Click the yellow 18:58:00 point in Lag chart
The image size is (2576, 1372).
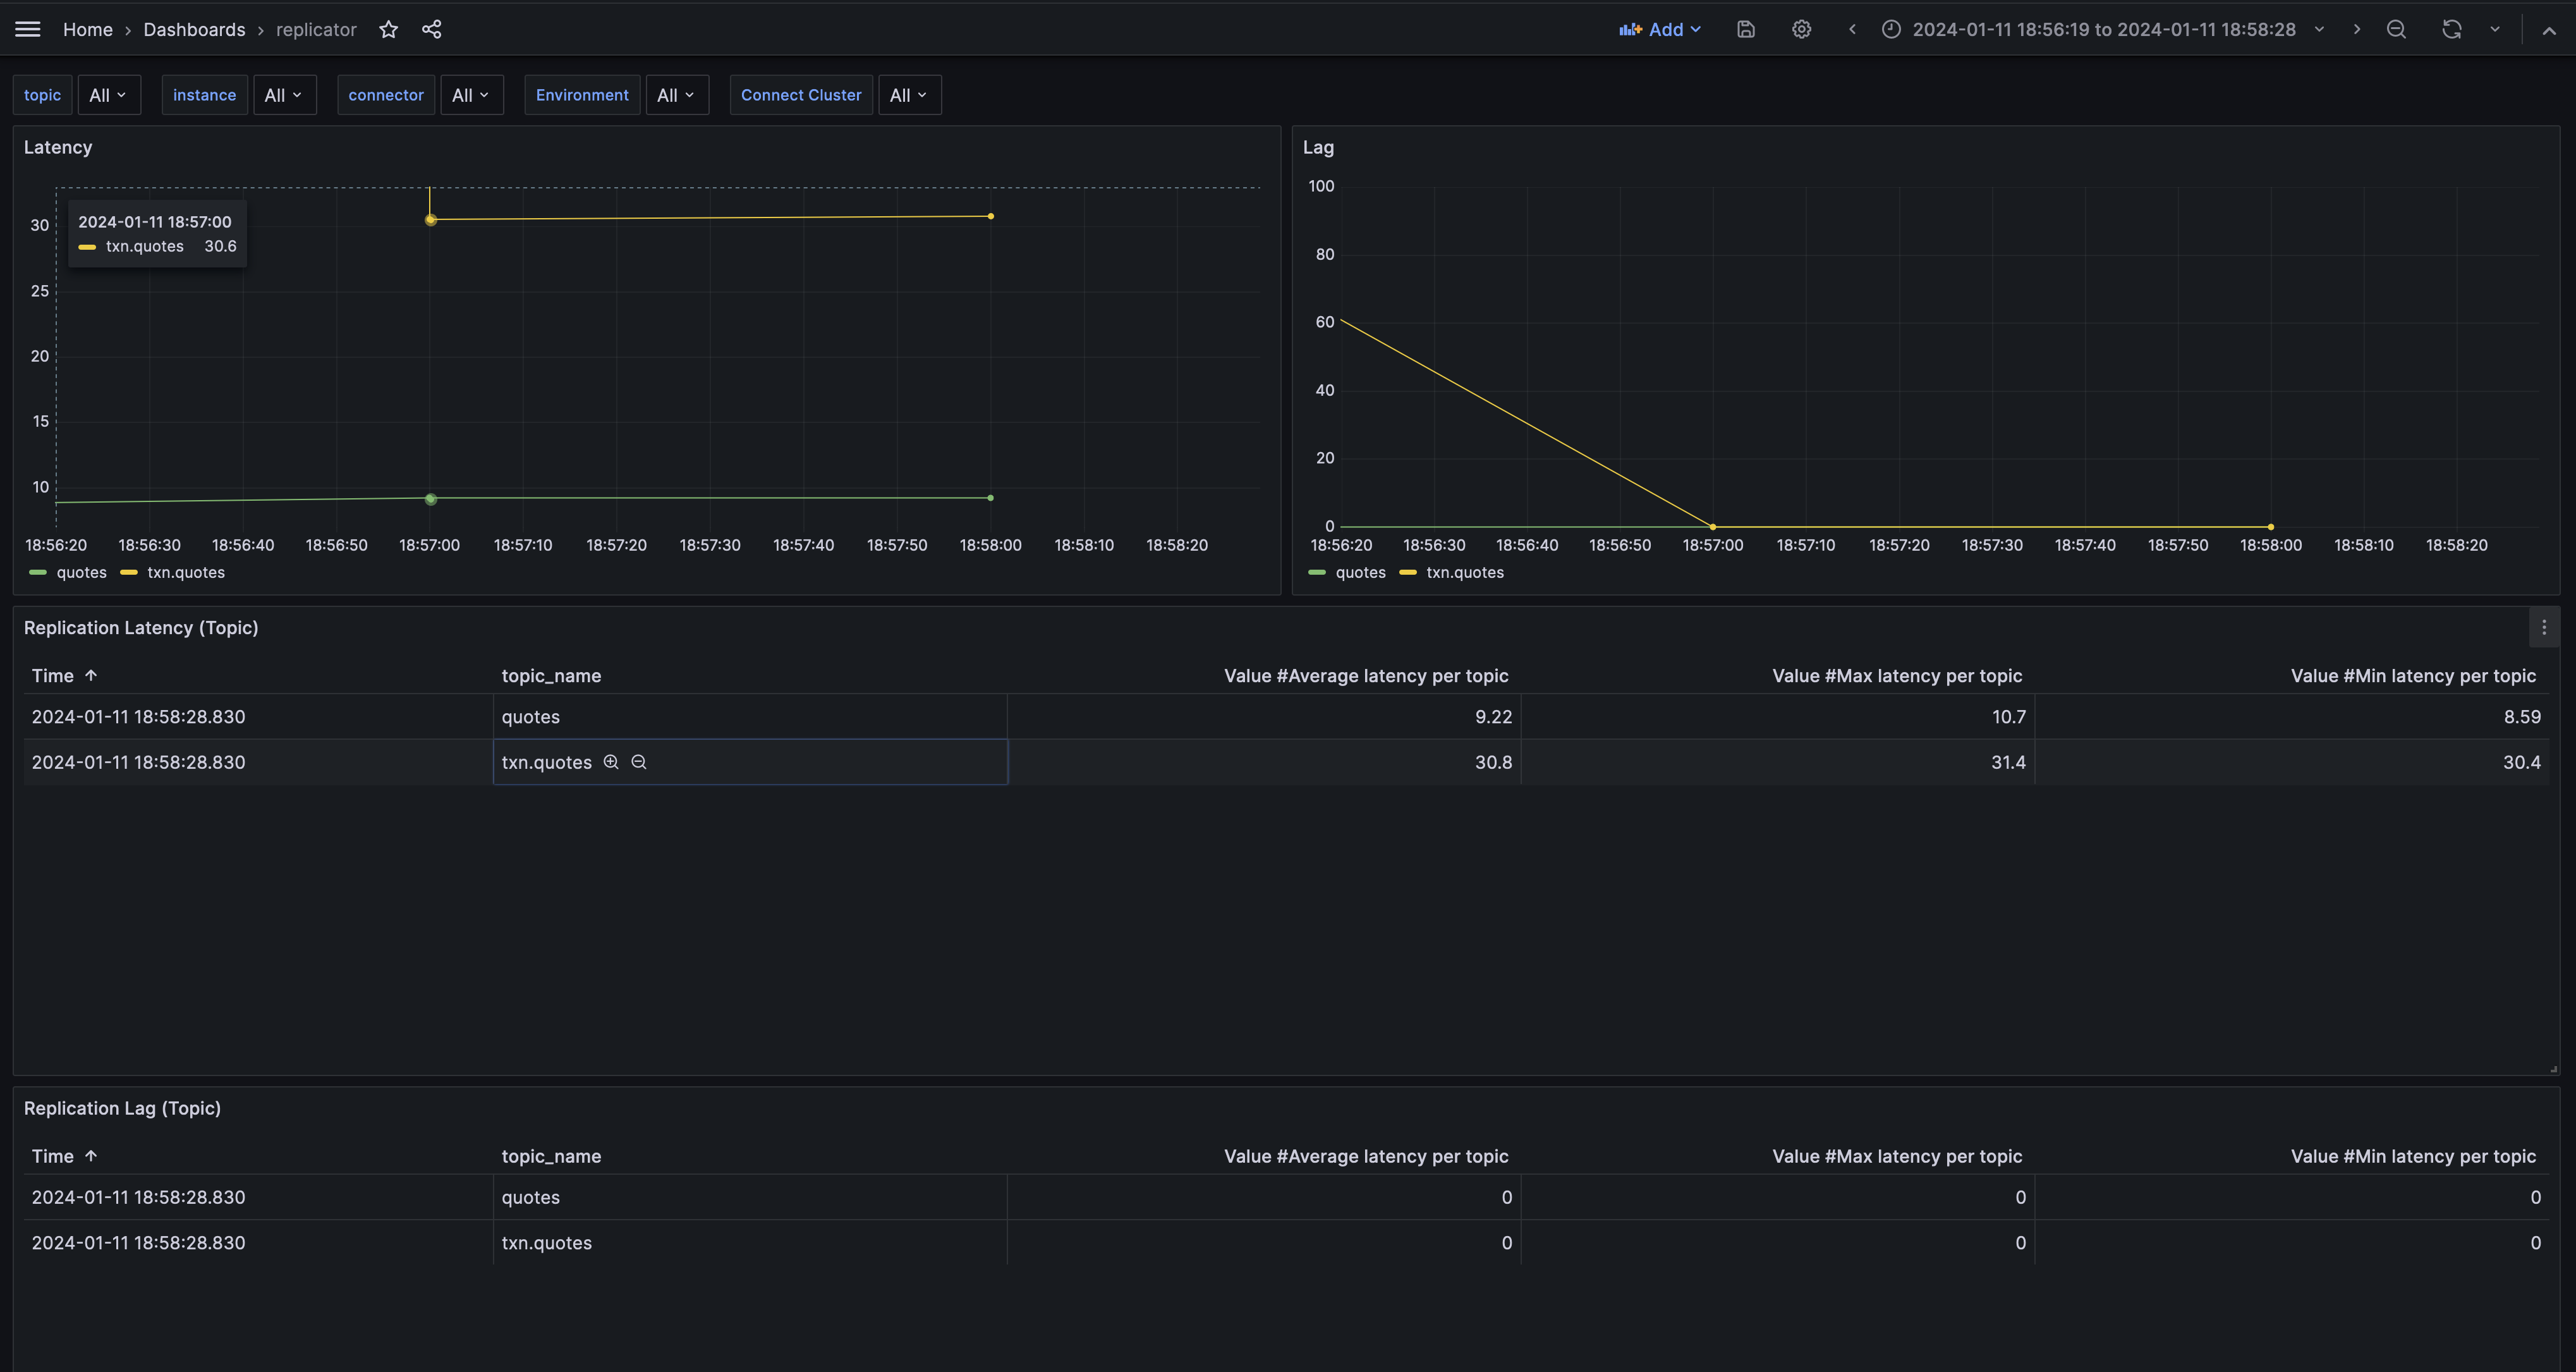2271,527
